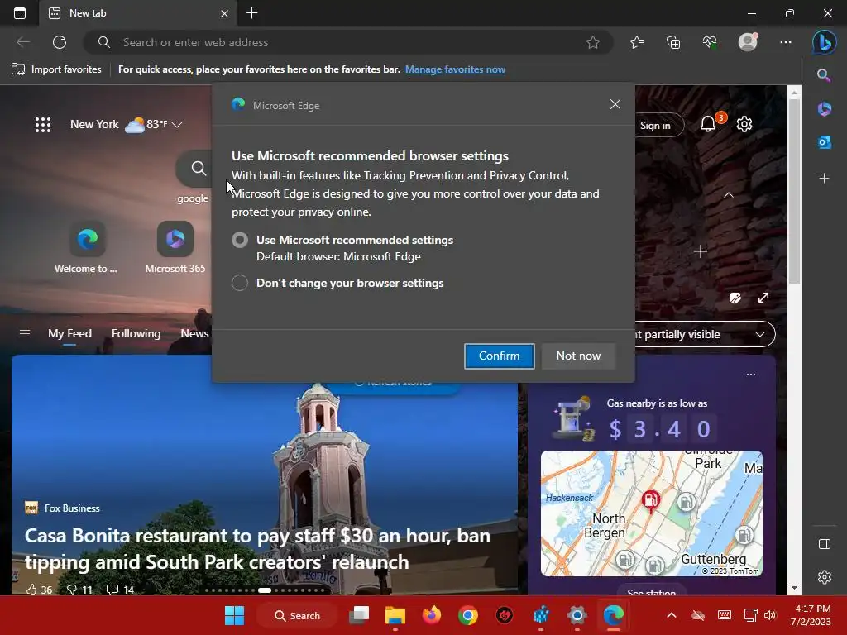Show hidden system tray icons

pos(672,615)
